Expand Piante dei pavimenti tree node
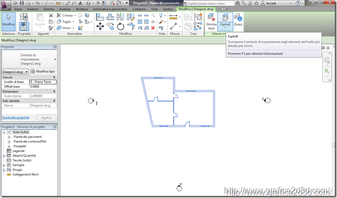This screenshot has width=337, height=198. coord(9,137)
